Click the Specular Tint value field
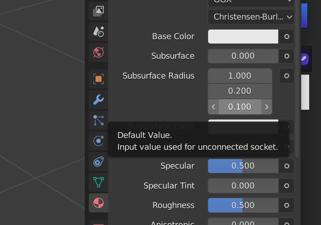 [x=243, y=186]
